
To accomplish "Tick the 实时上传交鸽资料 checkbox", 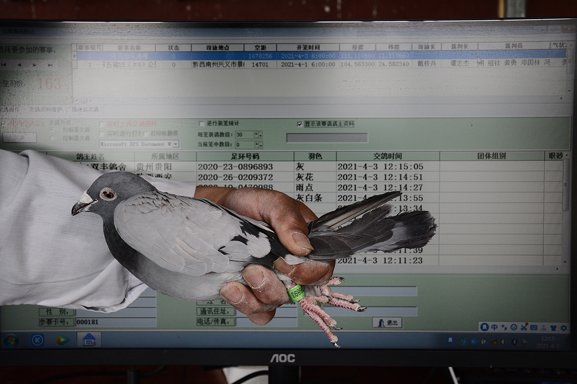I will click(102, 124).
